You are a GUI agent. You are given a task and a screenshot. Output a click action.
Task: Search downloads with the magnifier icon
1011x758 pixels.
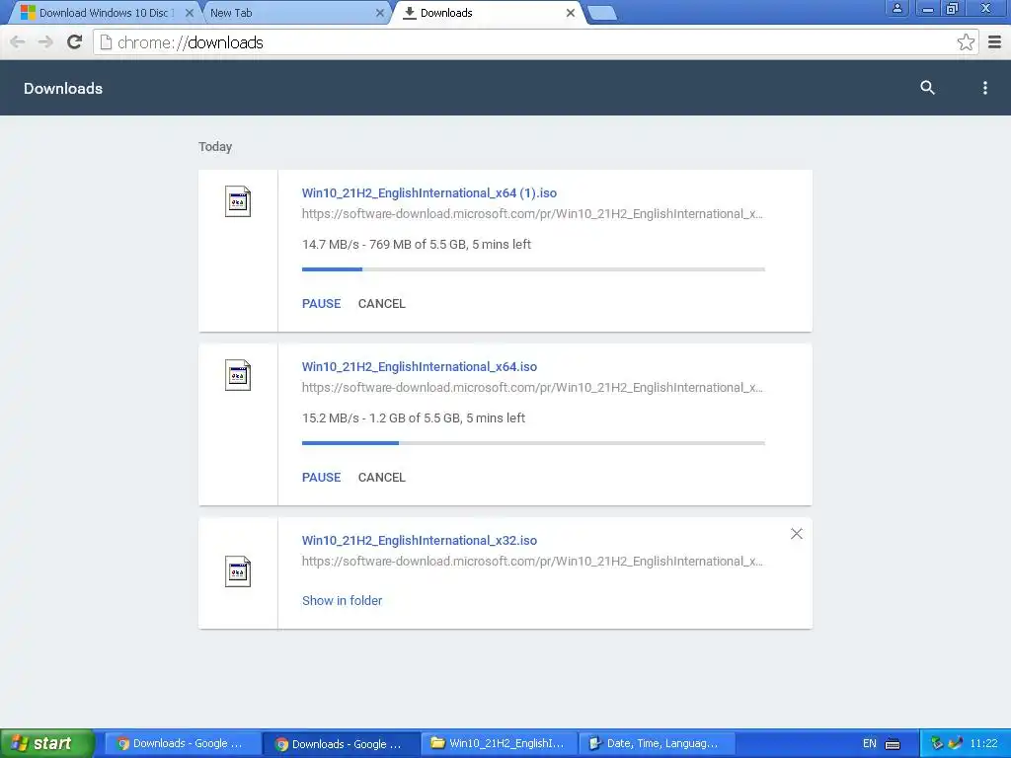tap(927, 88)
